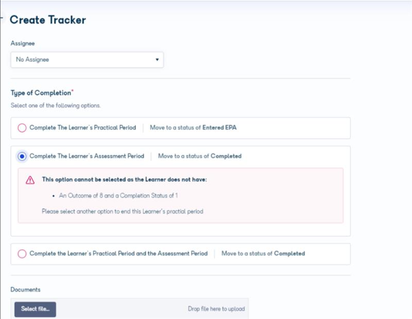Click the Select file... button
This screenshot has height=319, width=412.
(35, 309)
